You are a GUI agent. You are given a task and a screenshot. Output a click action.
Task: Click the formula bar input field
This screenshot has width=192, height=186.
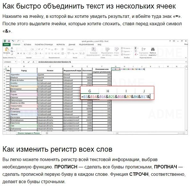coord(111,62)
